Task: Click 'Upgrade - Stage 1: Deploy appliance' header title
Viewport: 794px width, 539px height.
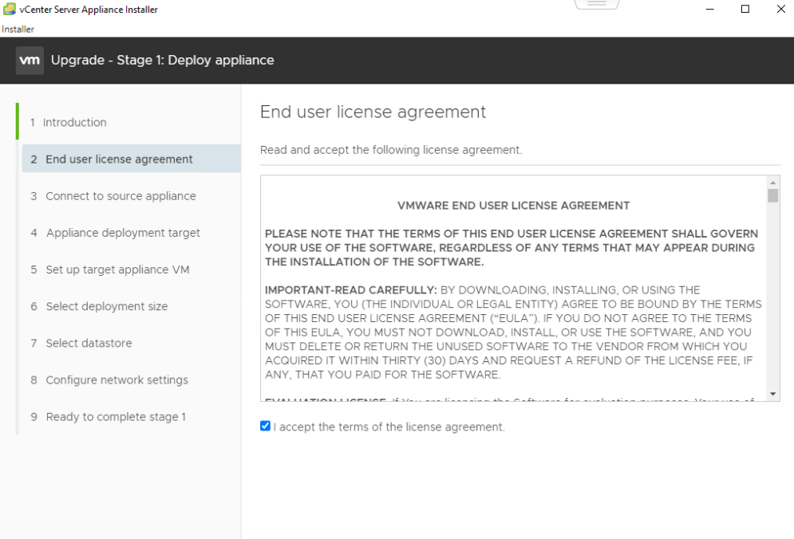Action: click(163, 61)
